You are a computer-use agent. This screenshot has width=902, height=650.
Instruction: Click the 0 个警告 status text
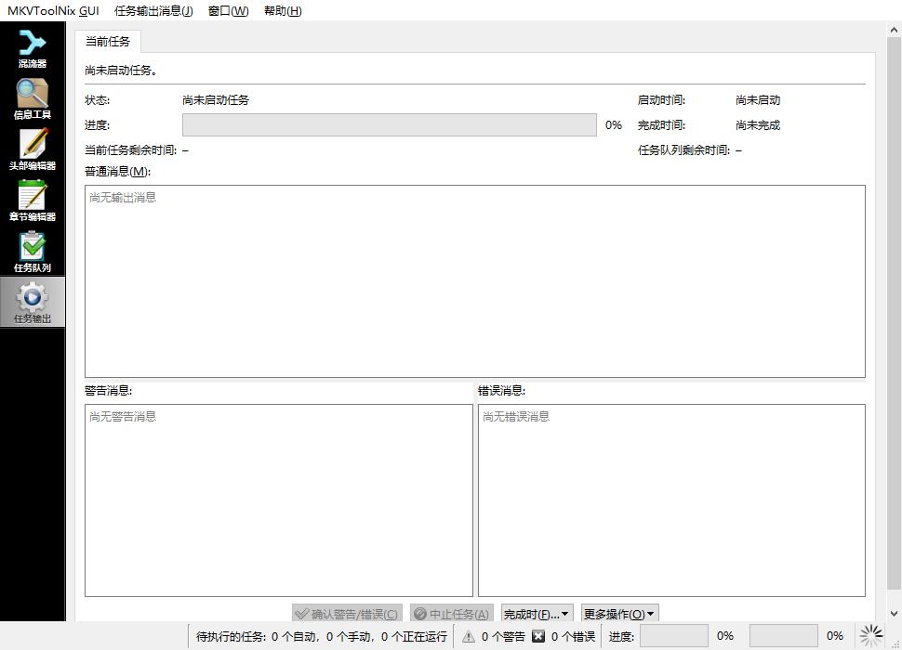tap(503, 636)
